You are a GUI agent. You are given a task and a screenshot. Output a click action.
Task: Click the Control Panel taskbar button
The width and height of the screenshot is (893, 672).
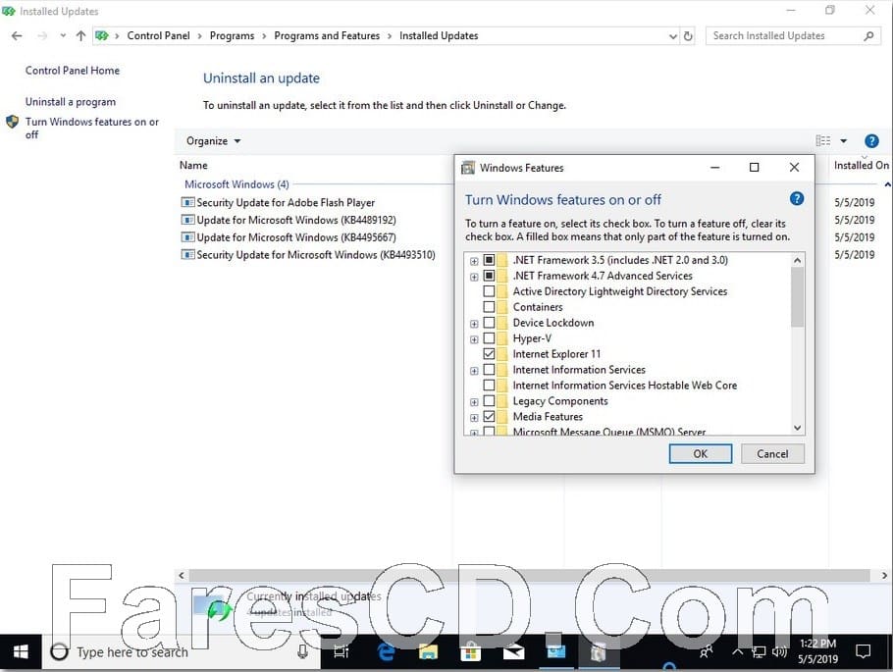pos(555,651)
